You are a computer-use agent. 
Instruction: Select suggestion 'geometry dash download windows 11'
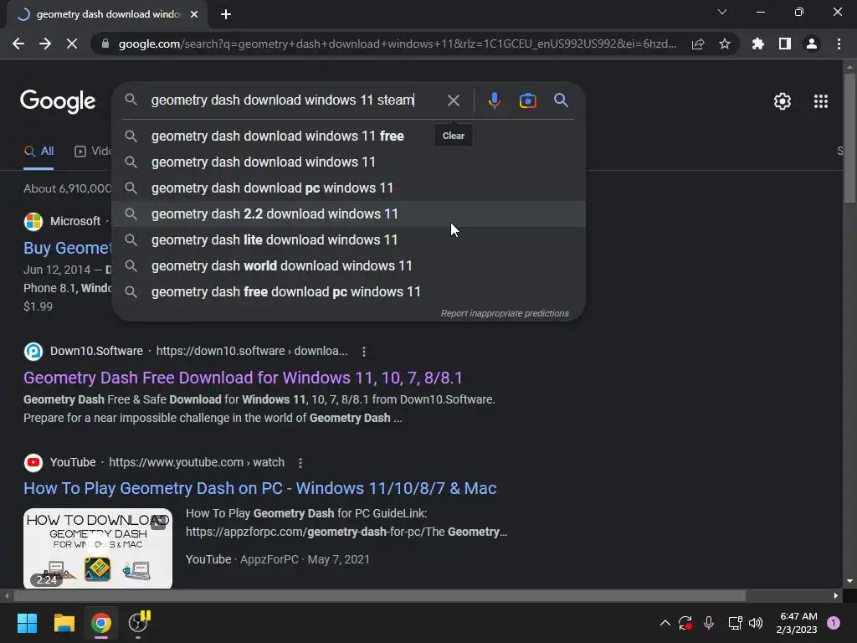[348, 162]
